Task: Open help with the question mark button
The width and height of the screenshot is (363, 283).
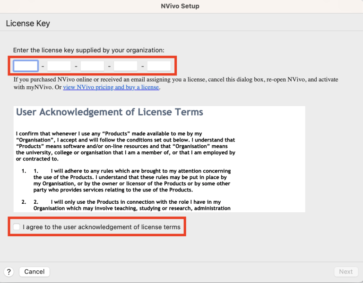Action: (x=9, y=272)
